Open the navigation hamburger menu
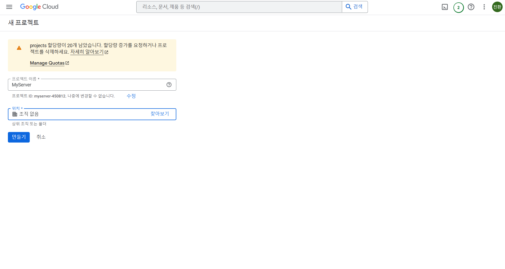The image size is (505, 269). pos(9,7)
